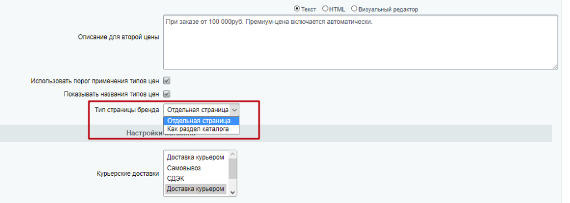Click the Тип страницы бренда label
570x203 pixels.
click(126, 109)
